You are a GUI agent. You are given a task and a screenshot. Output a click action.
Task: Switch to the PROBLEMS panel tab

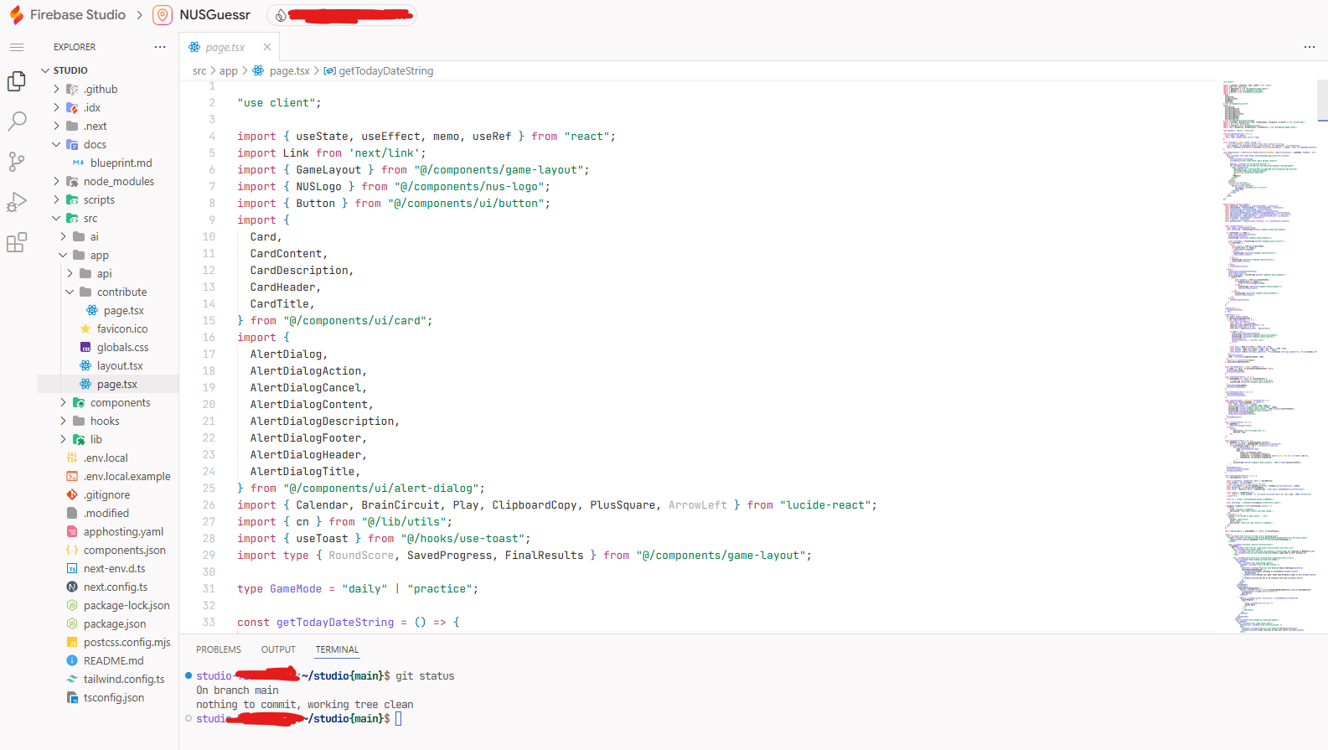pos(219,649)
